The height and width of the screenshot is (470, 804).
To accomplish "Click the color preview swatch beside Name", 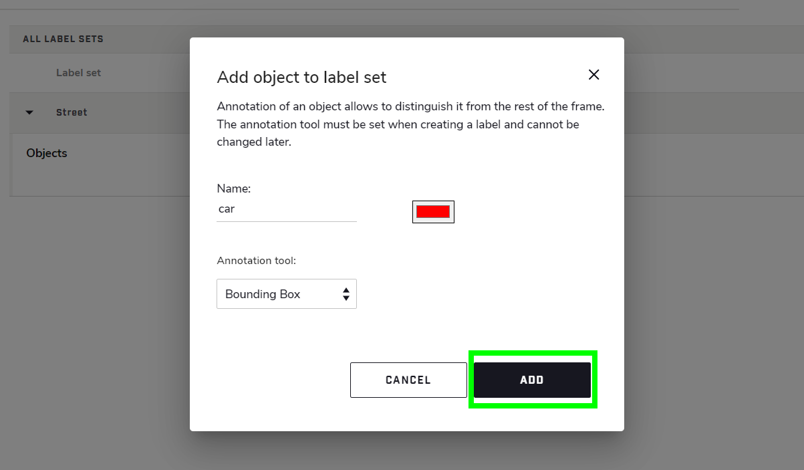I will coord(433,211).
